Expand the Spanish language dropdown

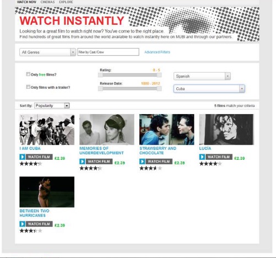point(202,76)
